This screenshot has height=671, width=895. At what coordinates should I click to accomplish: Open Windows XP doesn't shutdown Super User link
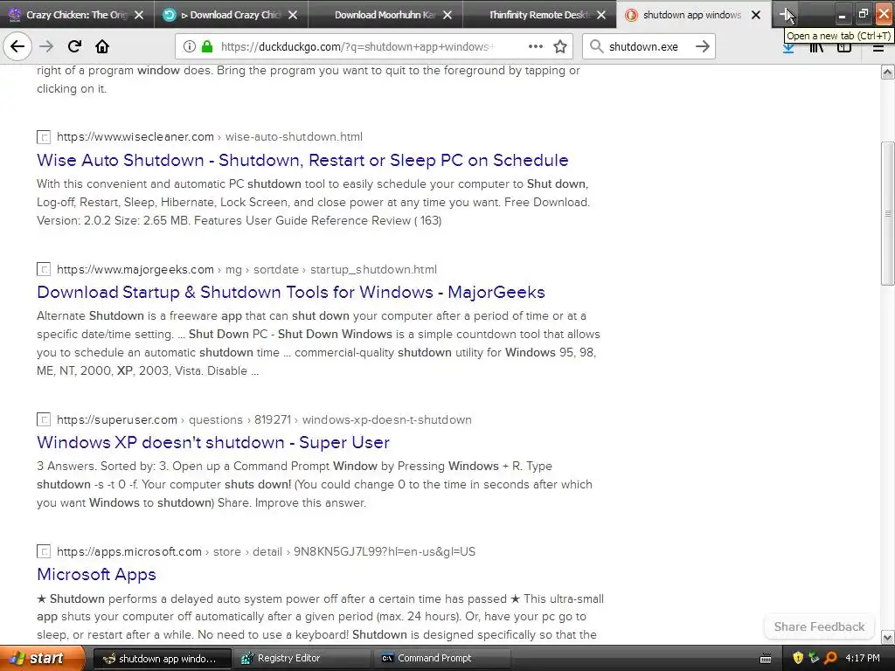pos(213,442)
